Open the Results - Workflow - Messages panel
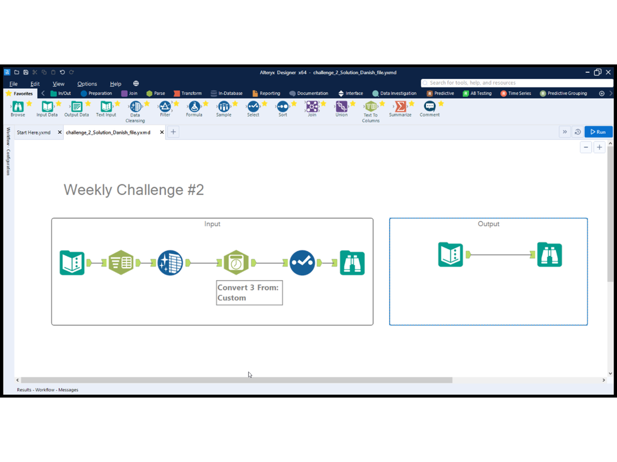 pyautogui.click(x=48, y=390)
